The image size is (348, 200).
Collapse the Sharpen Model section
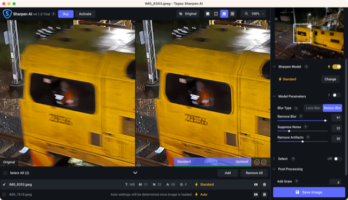(274, 67)
